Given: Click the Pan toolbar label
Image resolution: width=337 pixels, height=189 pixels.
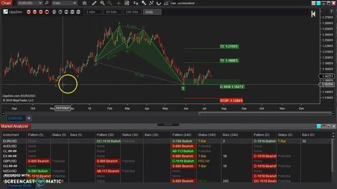Looking at the screenshot, I should point(173,3).
